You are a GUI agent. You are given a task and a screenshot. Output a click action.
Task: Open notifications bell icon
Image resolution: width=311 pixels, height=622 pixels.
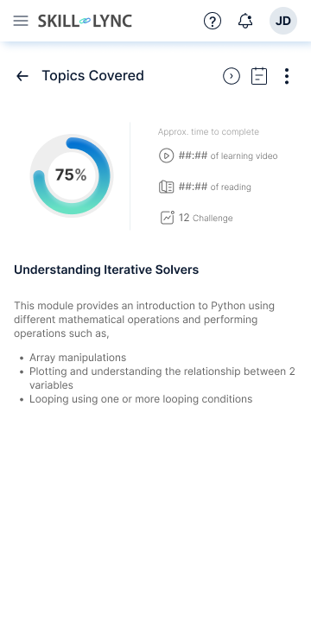[x=245, y=21]
